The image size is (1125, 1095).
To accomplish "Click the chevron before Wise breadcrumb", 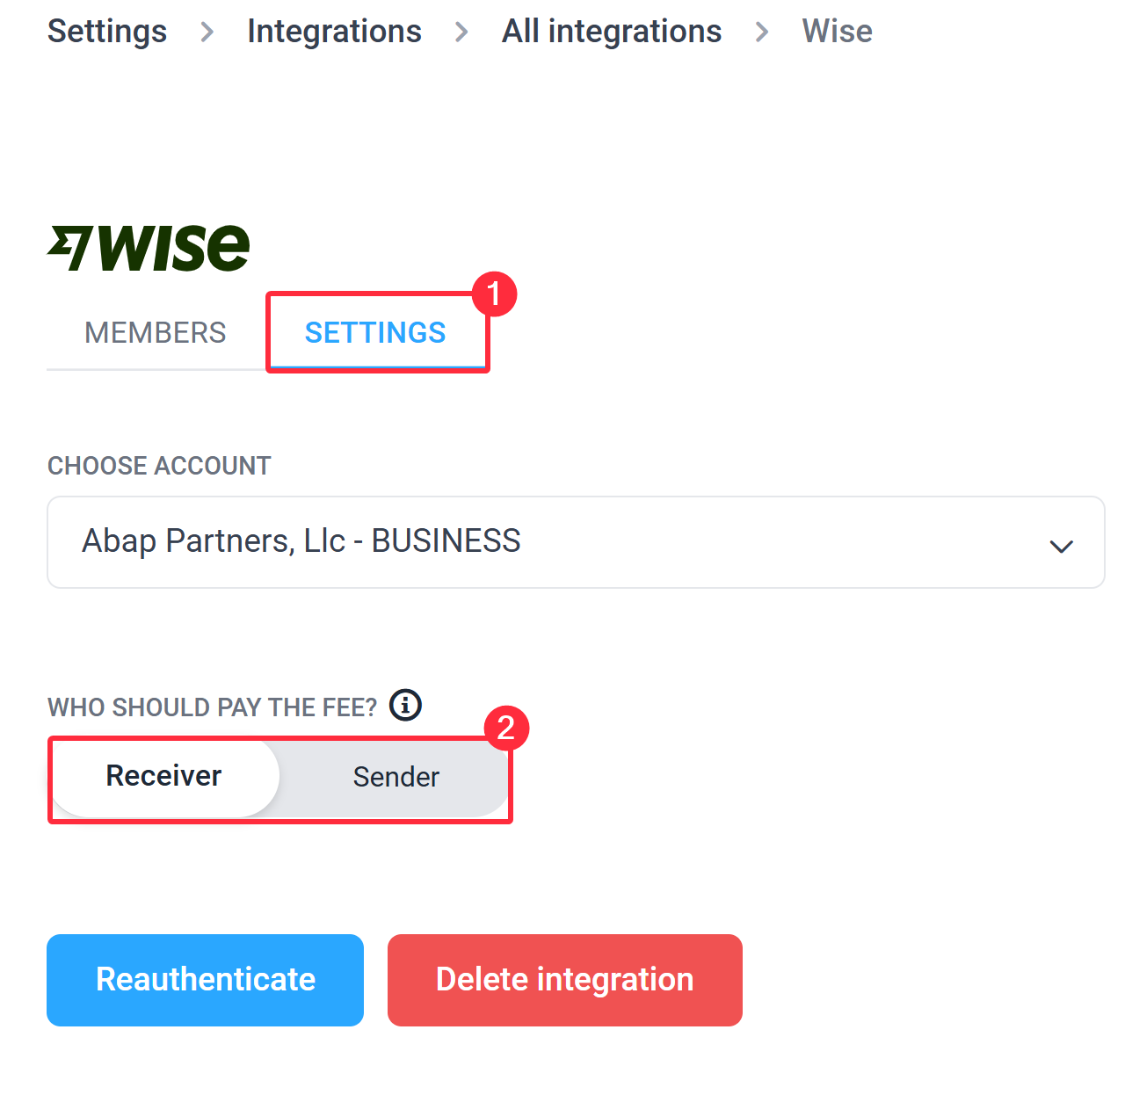I will click(x=762, y=33).
